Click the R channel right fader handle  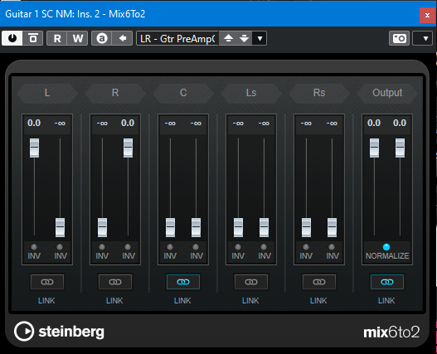128,148
